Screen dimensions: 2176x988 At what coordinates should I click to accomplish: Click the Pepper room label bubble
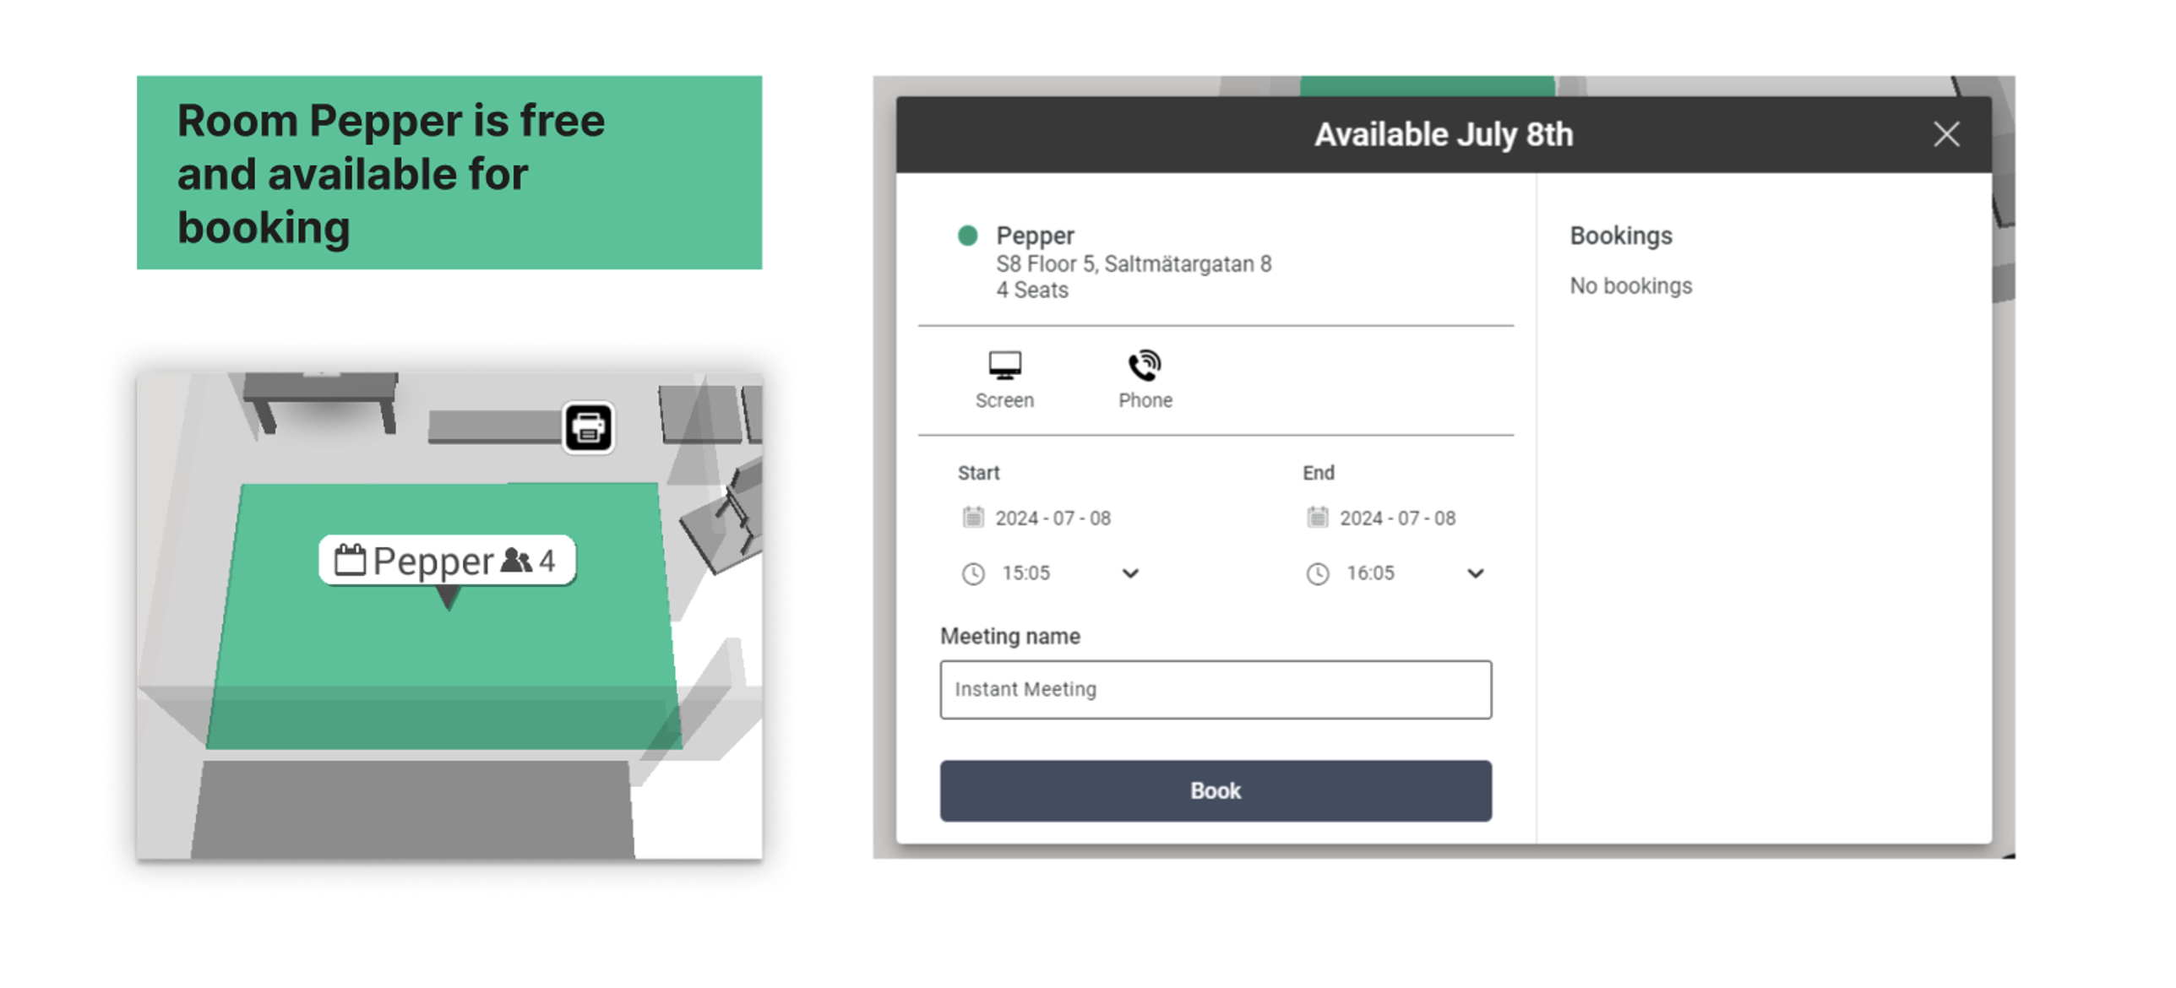coord(446,560)
